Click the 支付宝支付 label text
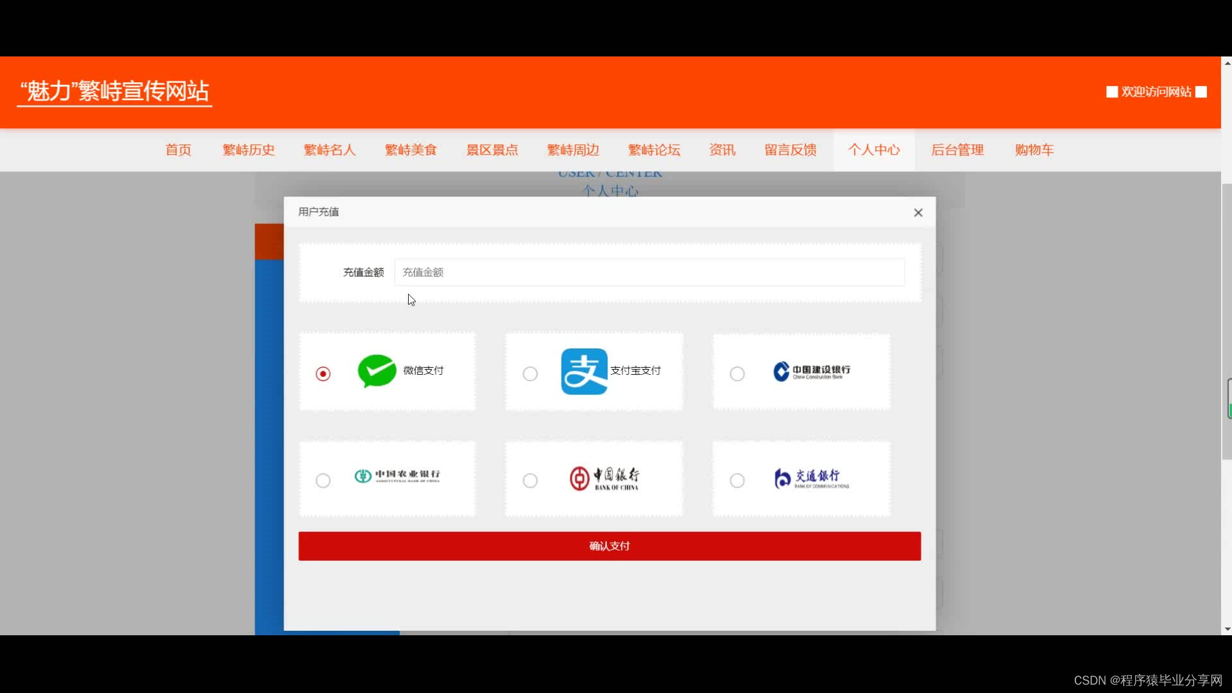The width and height of the screenshot is (1232, 693). tap(635, 370)
